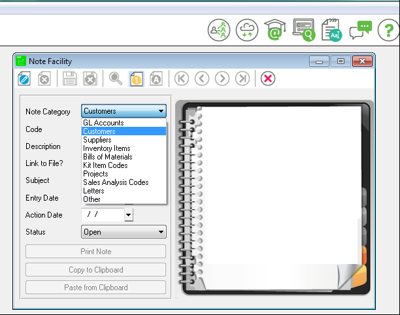Open the Action Date picker arrow

pyautogui.click(x=128, y=215)
